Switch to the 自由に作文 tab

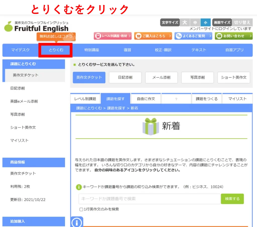click(146, 99)
